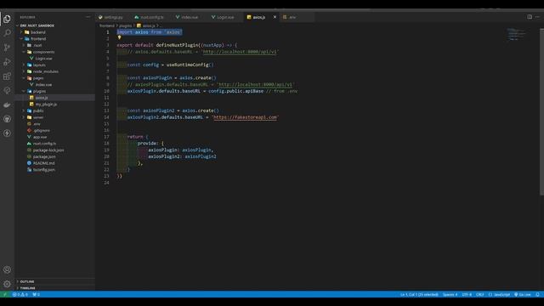Open package.json in the file tree
This screenshot has width=544, height=306.
coord(44,156)
